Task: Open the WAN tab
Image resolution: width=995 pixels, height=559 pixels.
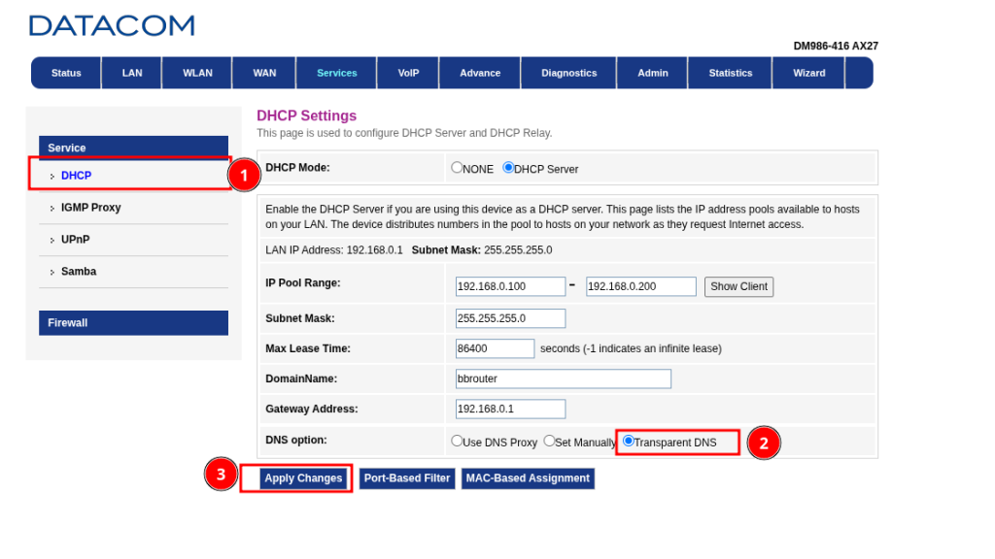Action: [264, 73]
